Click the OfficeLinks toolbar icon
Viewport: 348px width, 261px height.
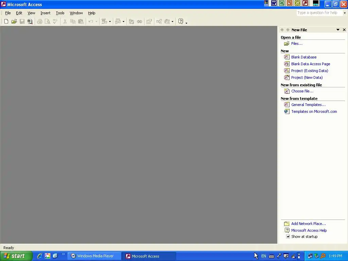click(104, 21)
